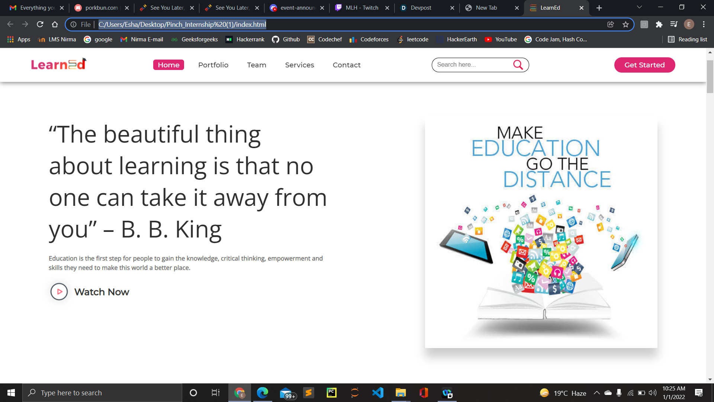Open the share page icon in address bar
This screenshot has height=402, width=714.
pyautogui.click(x=611, y=25)
